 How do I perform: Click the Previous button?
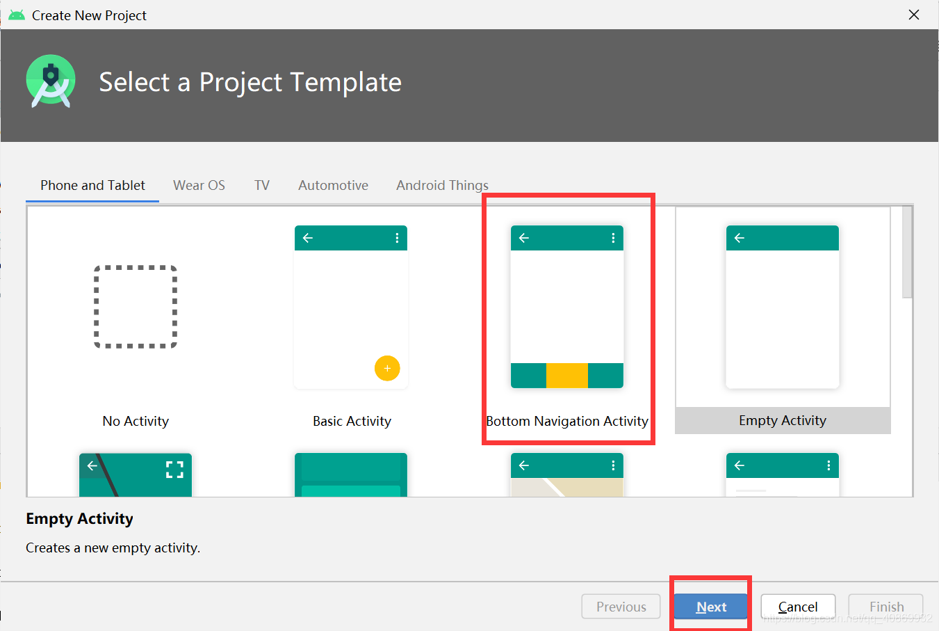[621, 607]
